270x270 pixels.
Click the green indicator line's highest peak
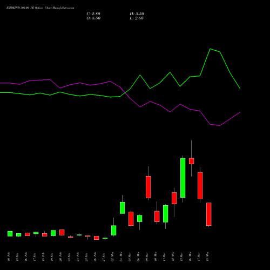[x=210, y=49]
